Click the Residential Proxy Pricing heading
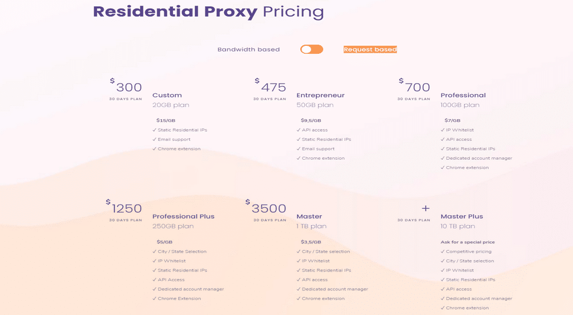Viewport: 573px width, 315px height. pos(209,11)
